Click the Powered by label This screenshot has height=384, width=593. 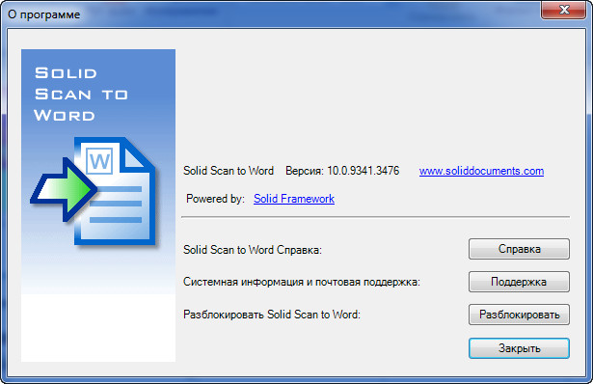tap(215, 199)
